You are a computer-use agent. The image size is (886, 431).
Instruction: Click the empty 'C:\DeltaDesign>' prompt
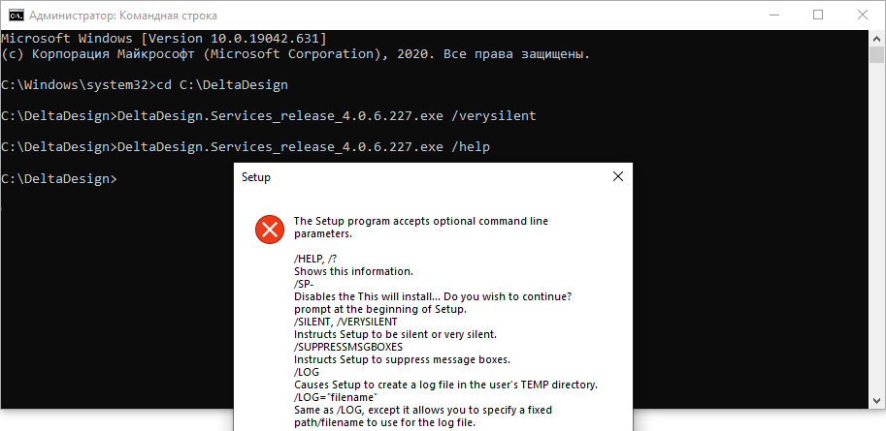point(59,178)
